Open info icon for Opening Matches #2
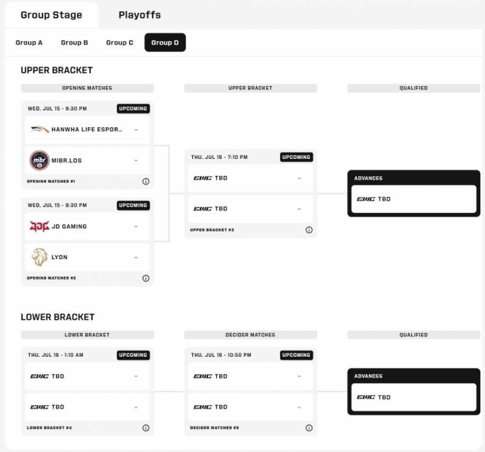Screen dimensions: 485x452 coord(145,278)
